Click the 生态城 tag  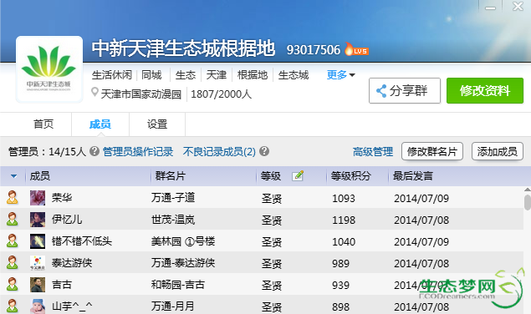(x=294, y=75)
